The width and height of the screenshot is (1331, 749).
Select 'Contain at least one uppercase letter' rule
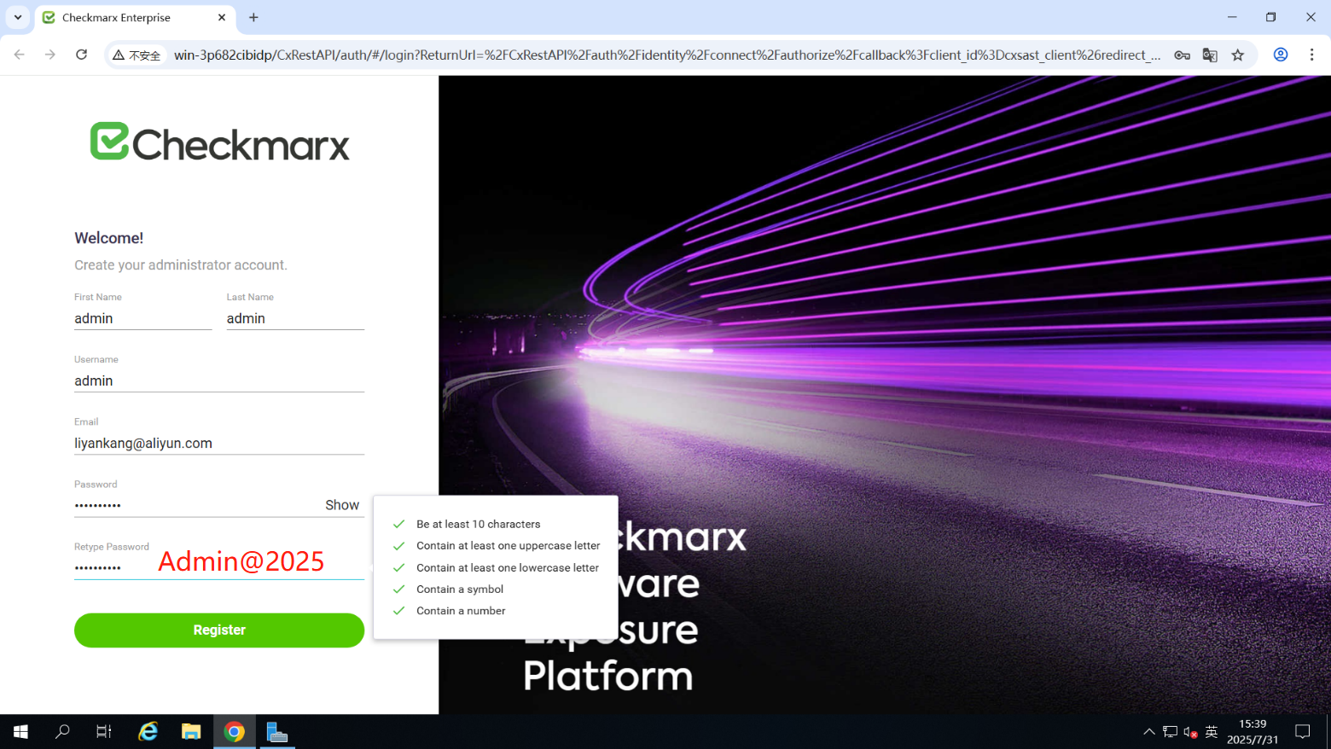[x=508, y=546]
